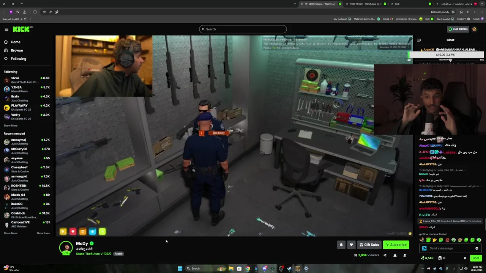The image size is (486, 273).
Task: Open xIxwi channel in Following list
Action: tap(27, 80)
